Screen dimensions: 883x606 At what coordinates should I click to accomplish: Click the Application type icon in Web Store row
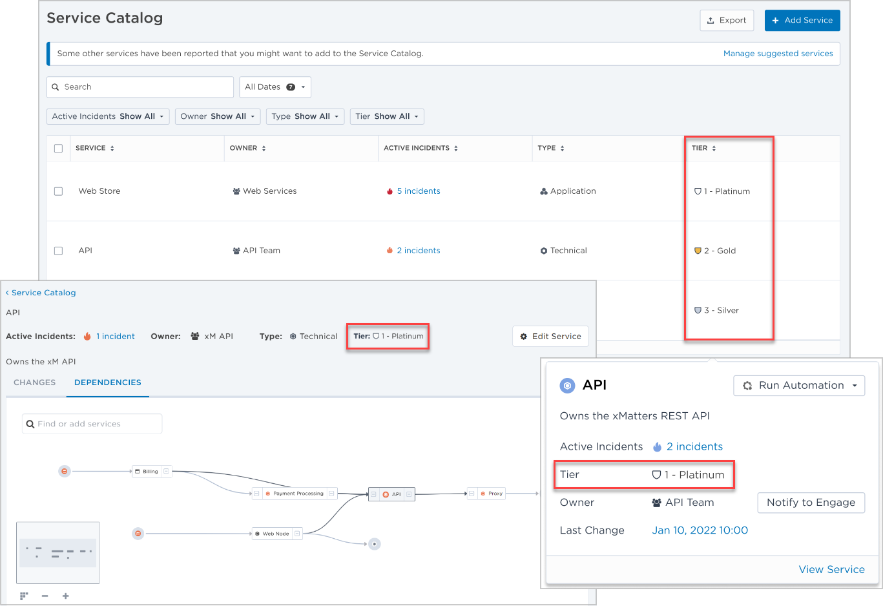(x=544, y=191)
